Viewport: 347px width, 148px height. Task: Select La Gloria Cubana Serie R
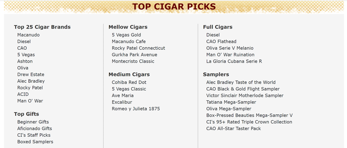(234, 61)
